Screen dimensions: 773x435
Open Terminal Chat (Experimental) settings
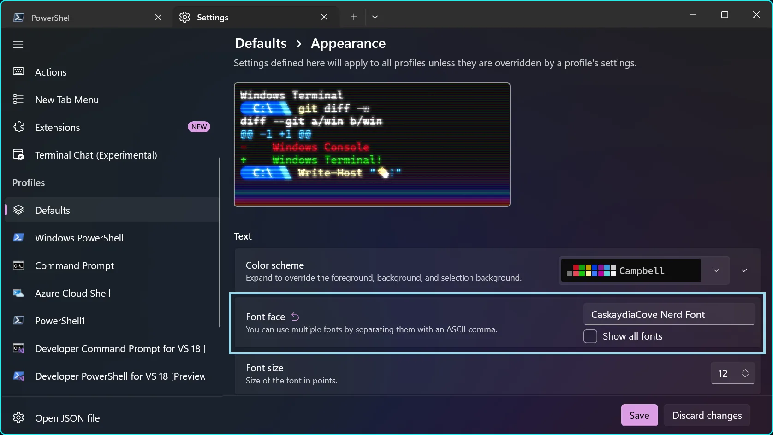pyautogui.click(x=95, y=155)
